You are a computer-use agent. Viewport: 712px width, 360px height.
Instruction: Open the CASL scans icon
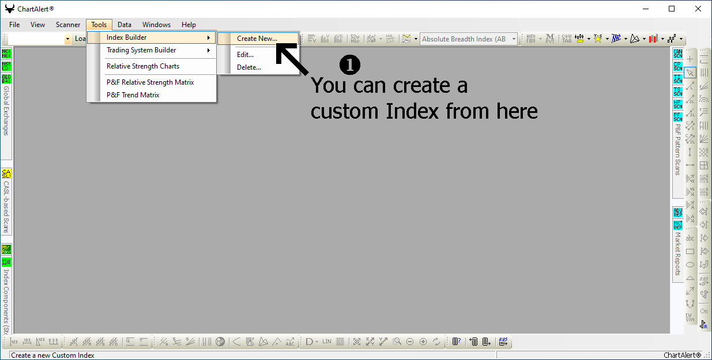(6, 173)
